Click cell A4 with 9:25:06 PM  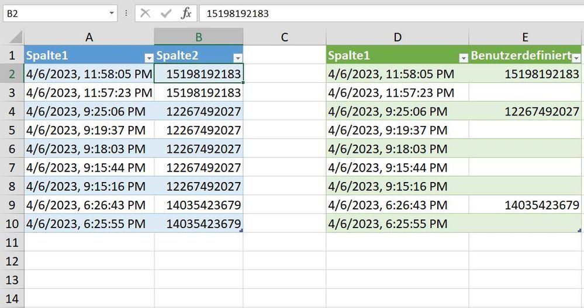[89, 111]
